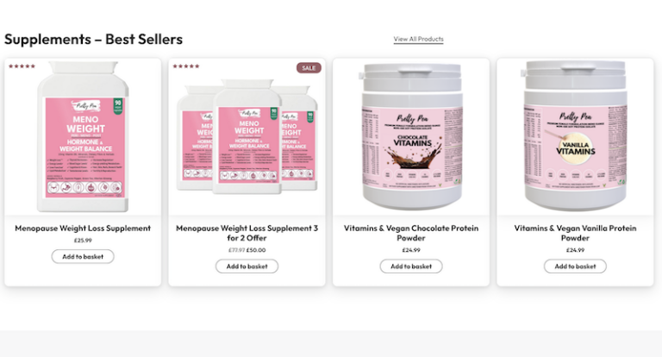Add Menopause Weight Loss Supplement to basket
Viewport: 662px width, 357px height.
pos(83,256)
